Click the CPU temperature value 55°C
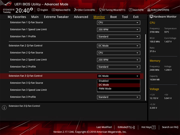180x135 pixels. (166, 32)
